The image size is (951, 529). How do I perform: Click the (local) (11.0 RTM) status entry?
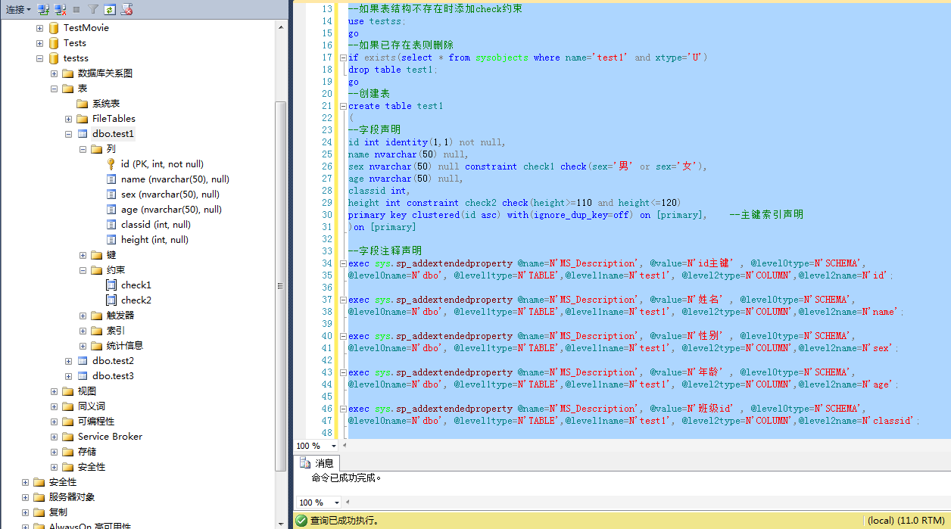point(906,521)
